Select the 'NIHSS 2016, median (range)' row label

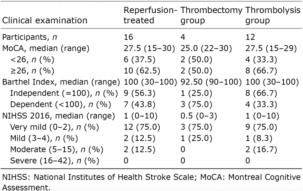58,116
